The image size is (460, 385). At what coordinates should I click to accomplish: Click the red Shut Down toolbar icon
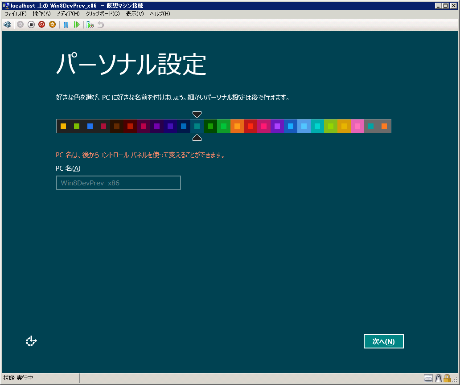(x=41, y=25)
